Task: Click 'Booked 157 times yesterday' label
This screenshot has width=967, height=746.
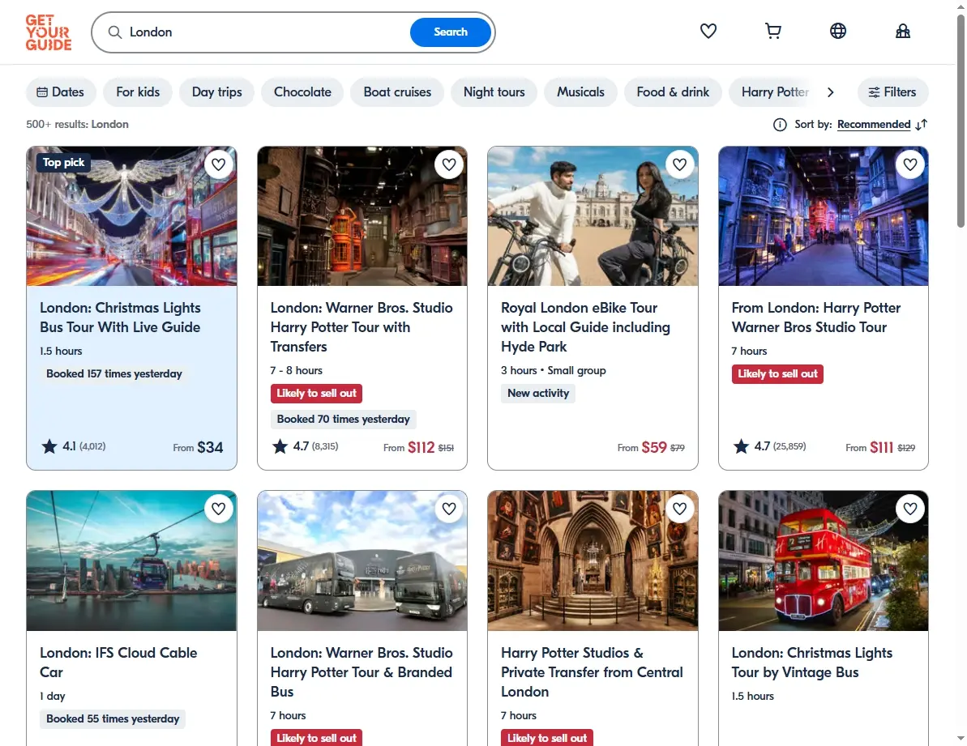Action: [x=114, y=374]
